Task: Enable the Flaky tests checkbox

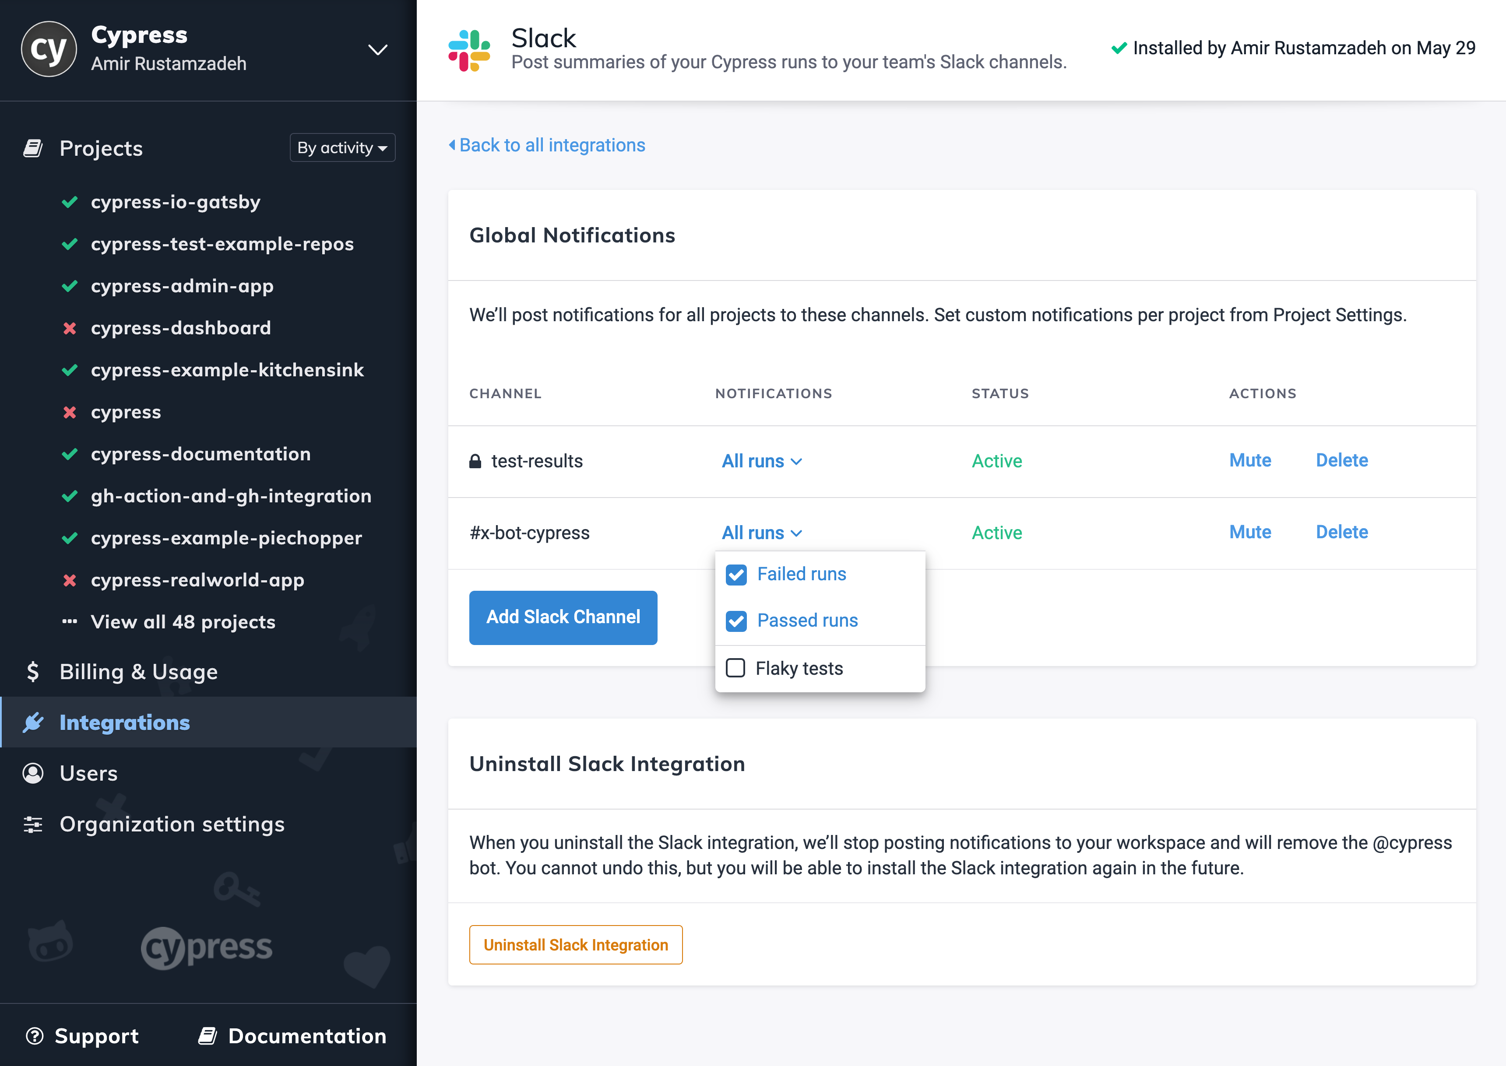Action: (736, 668)
